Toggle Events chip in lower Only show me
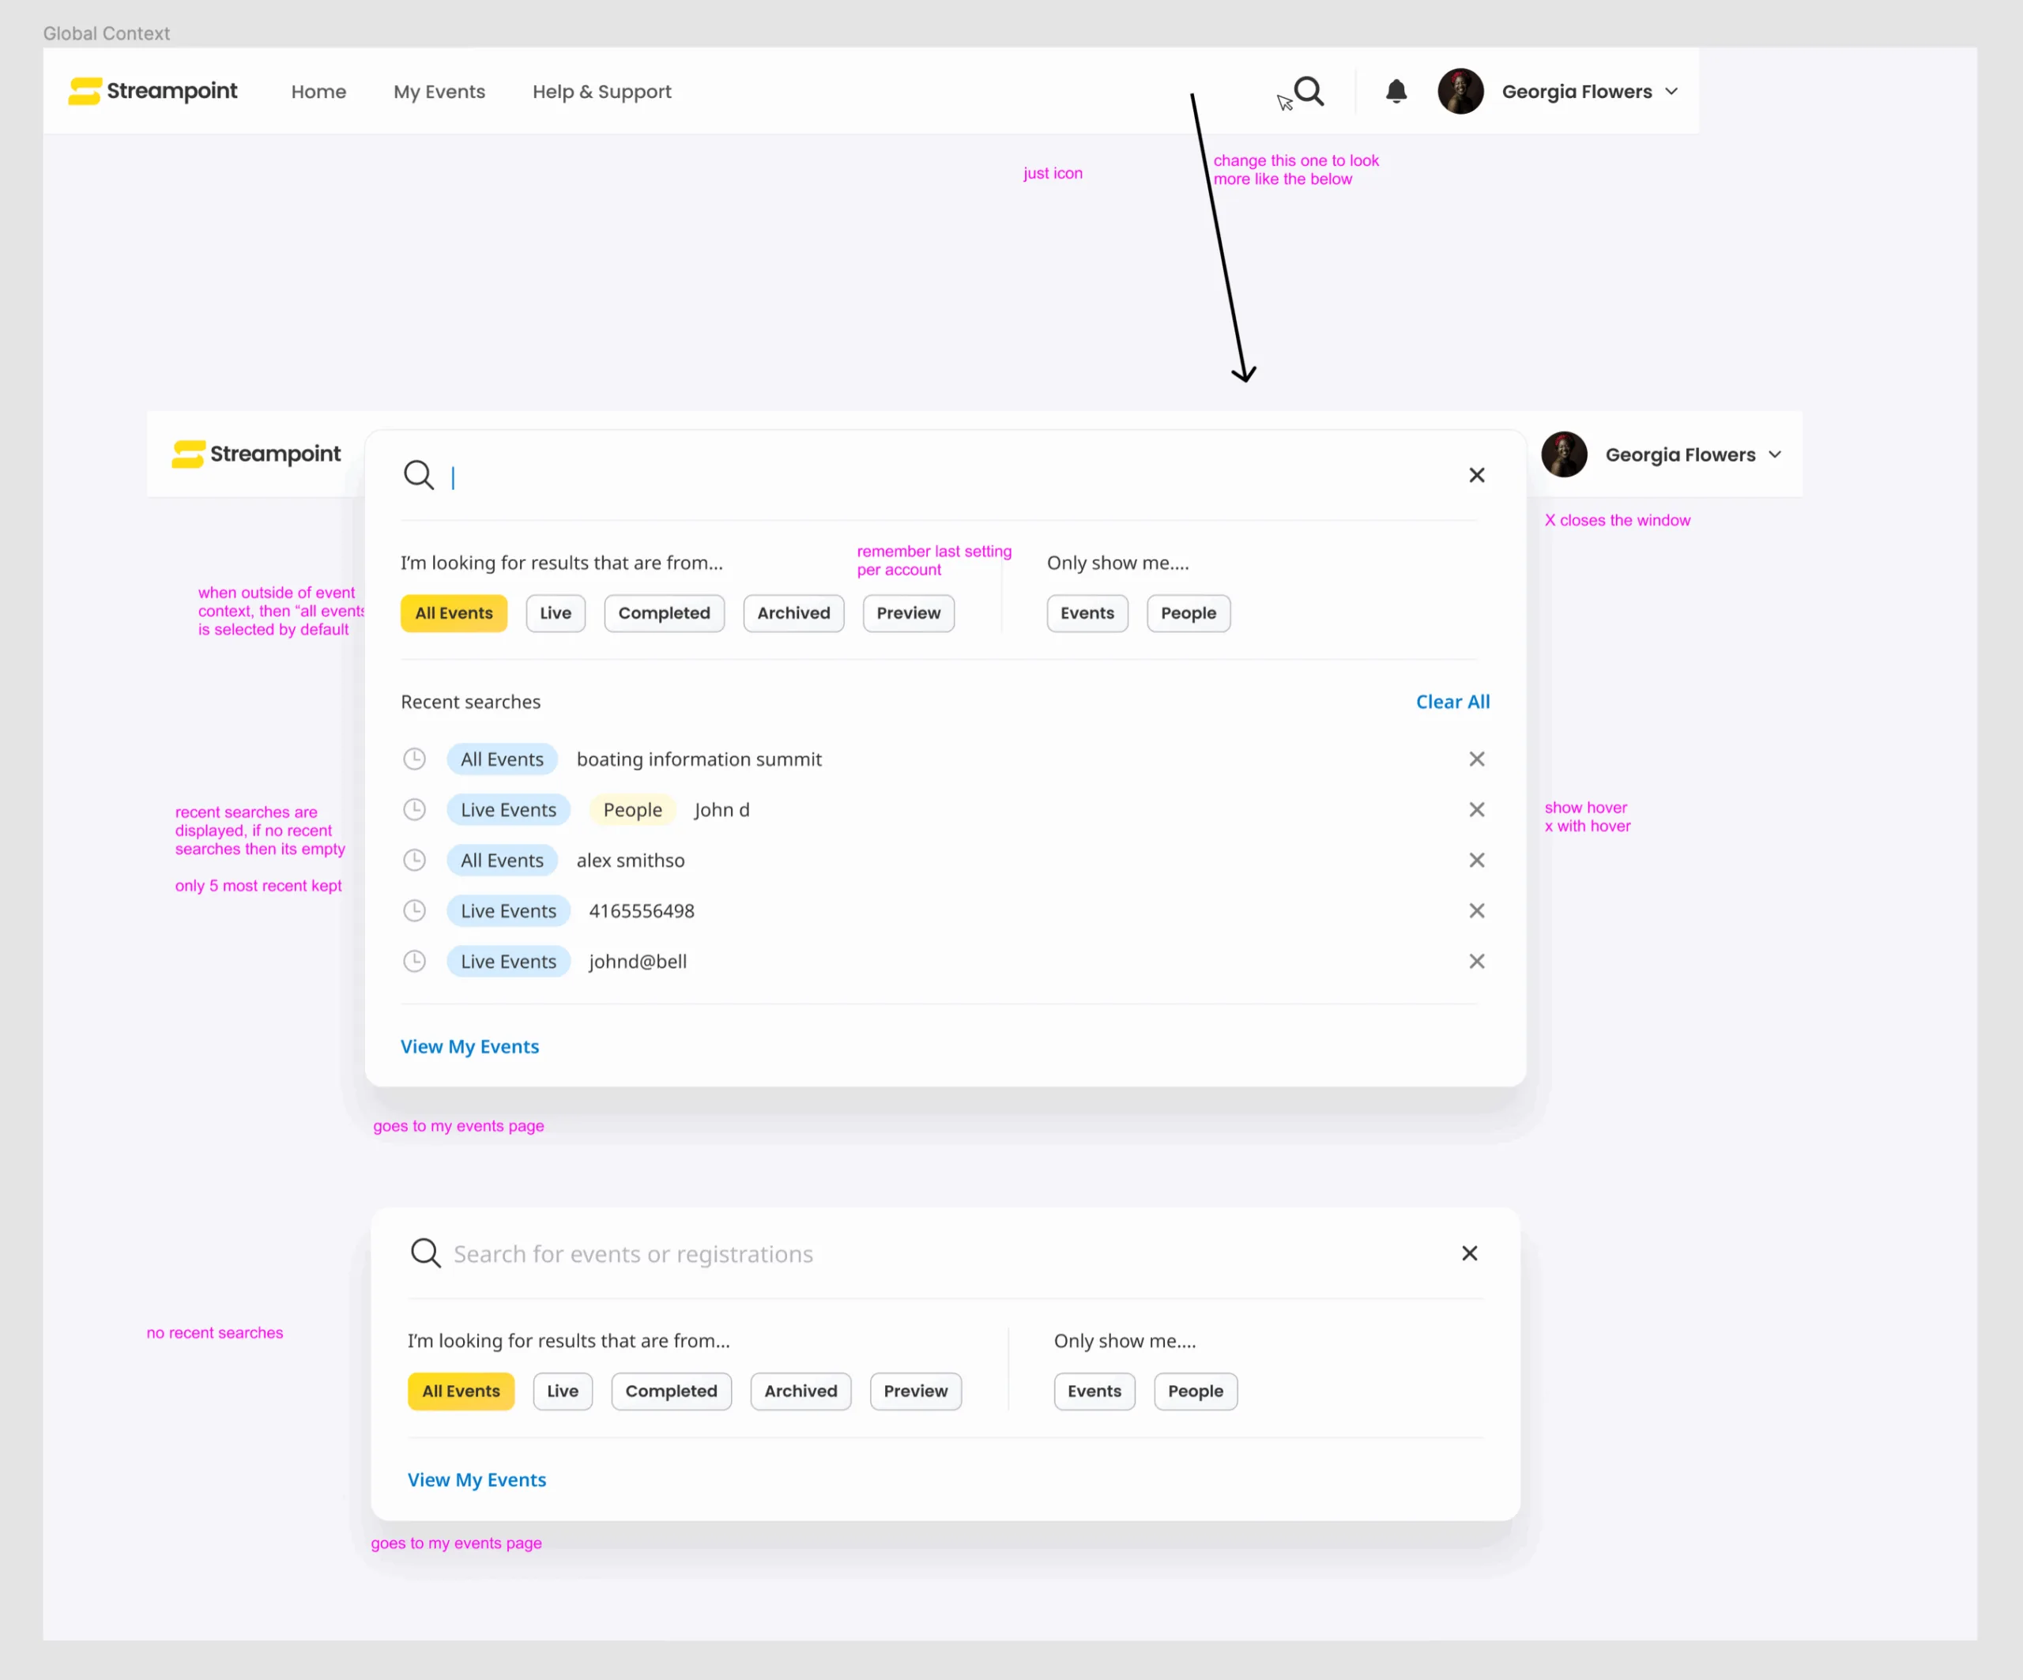Viewport: 2023px width, 1680px height. (x=1094, y=1392)
